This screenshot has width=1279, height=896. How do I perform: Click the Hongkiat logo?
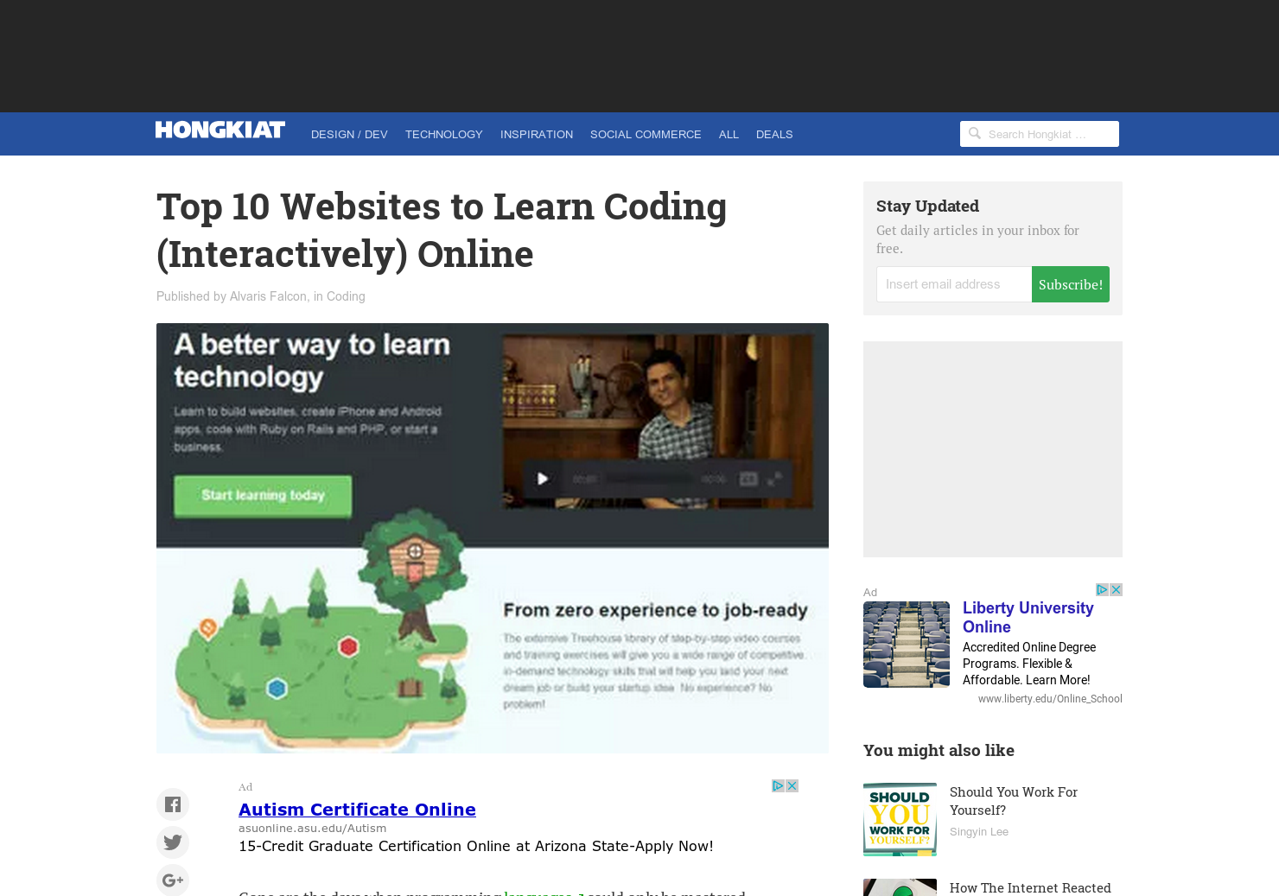click(220, 129)
